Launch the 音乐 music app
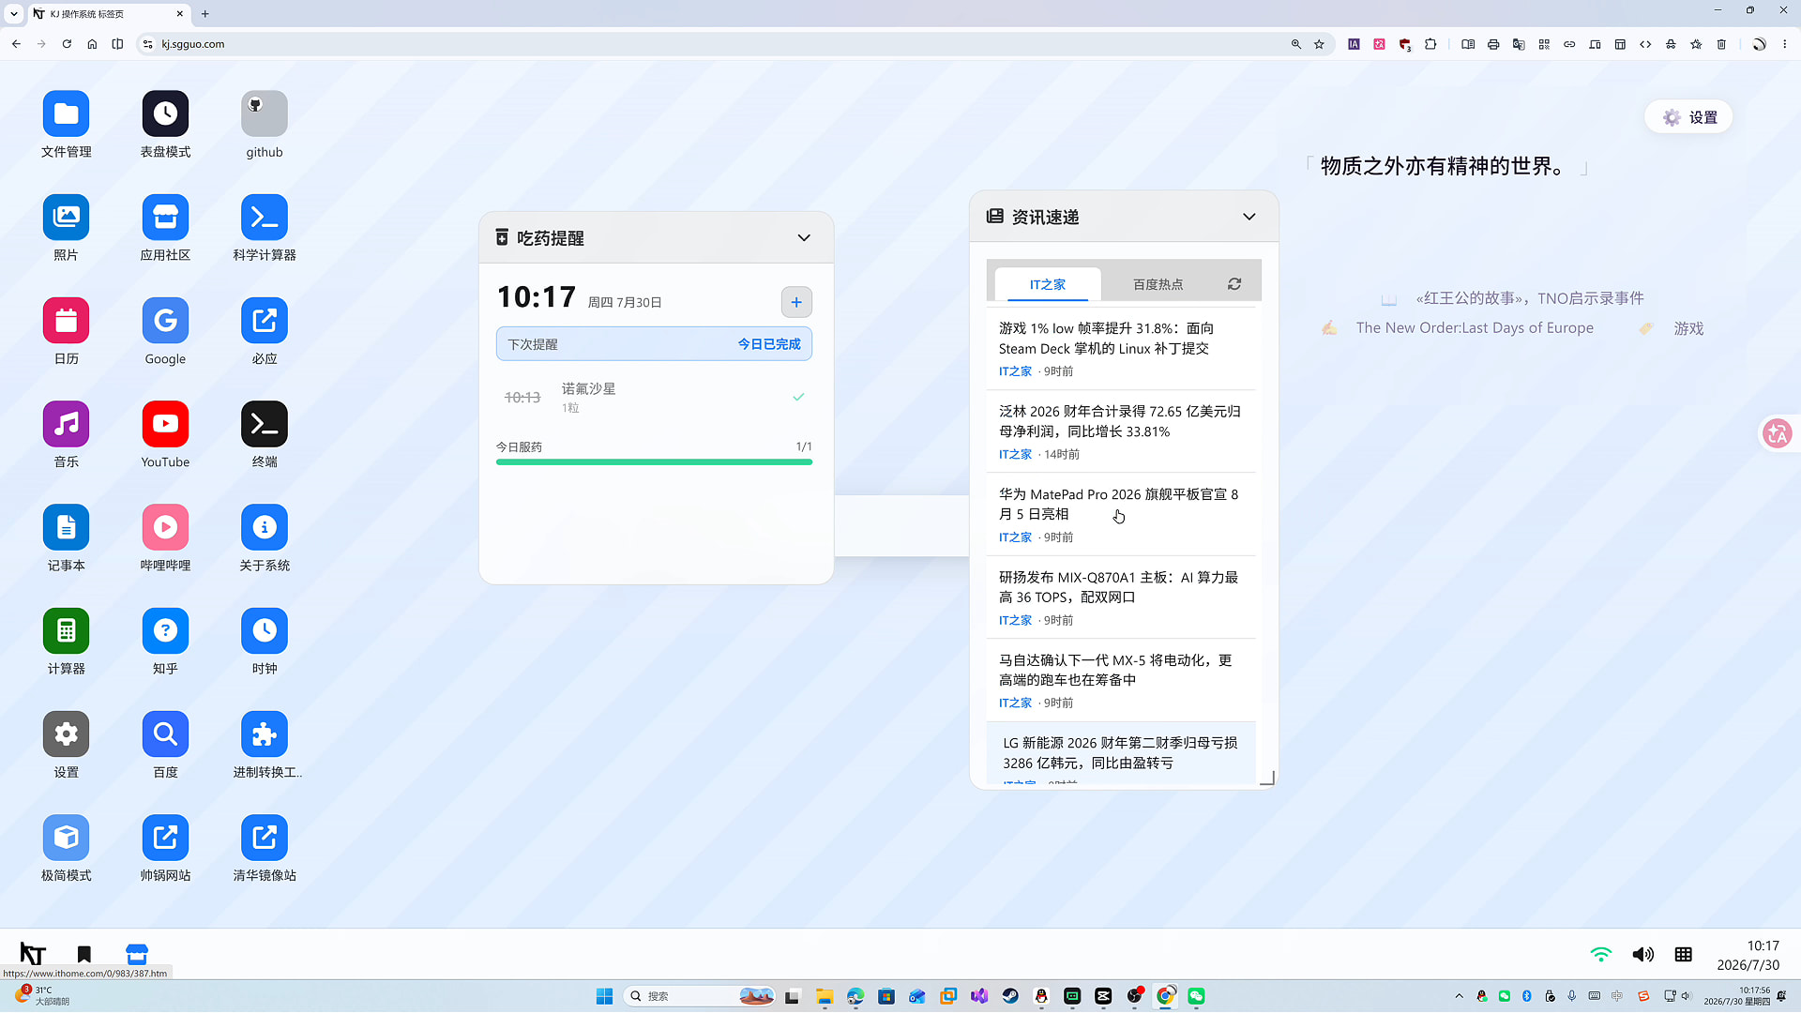1801x1013 pixels. click(66, 424)
